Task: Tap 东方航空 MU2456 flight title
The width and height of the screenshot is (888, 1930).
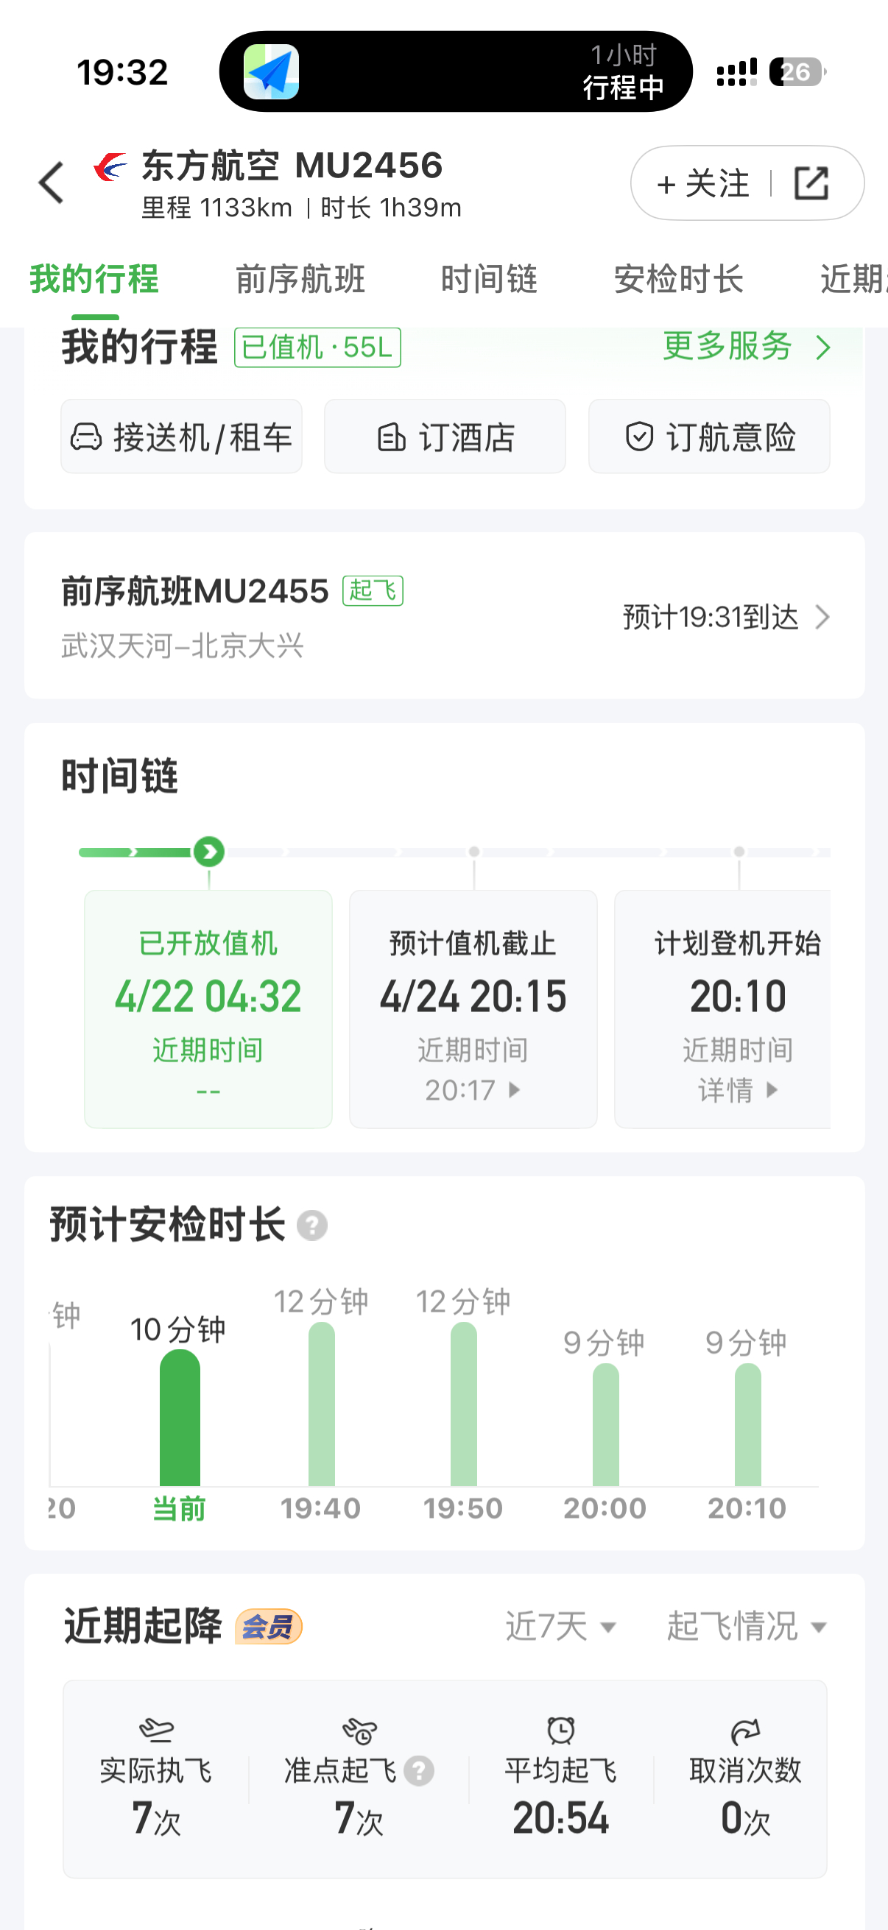Action: click(292, 166)
